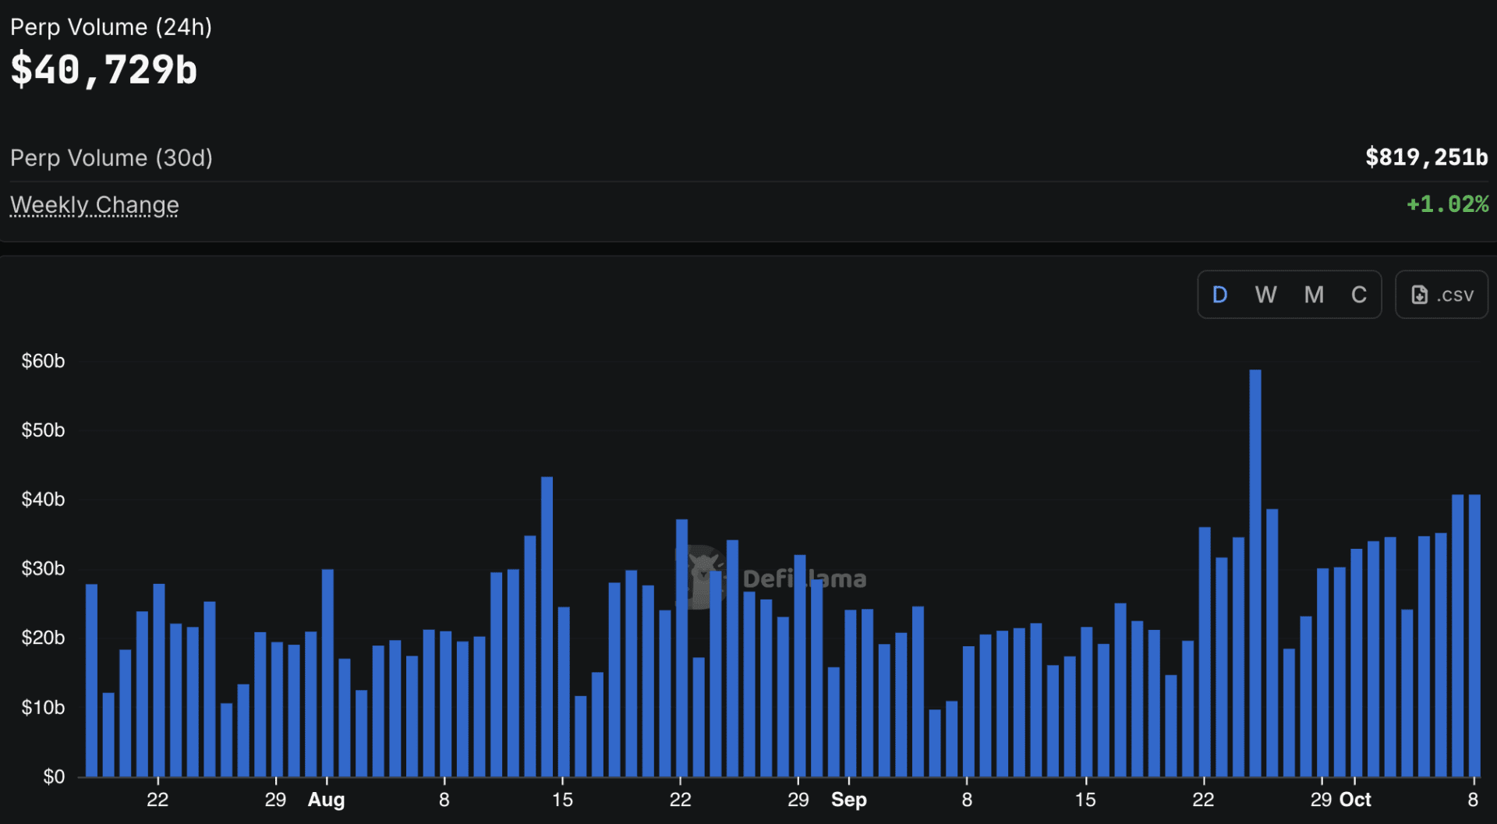1497x824 pixels.
Task: Click the rightmost bar on the chart
Action: 1474,635
